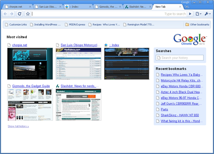This screenshot has width=214, height=154.
Task: Open the Parts bookmark
Action: point(164,109)
